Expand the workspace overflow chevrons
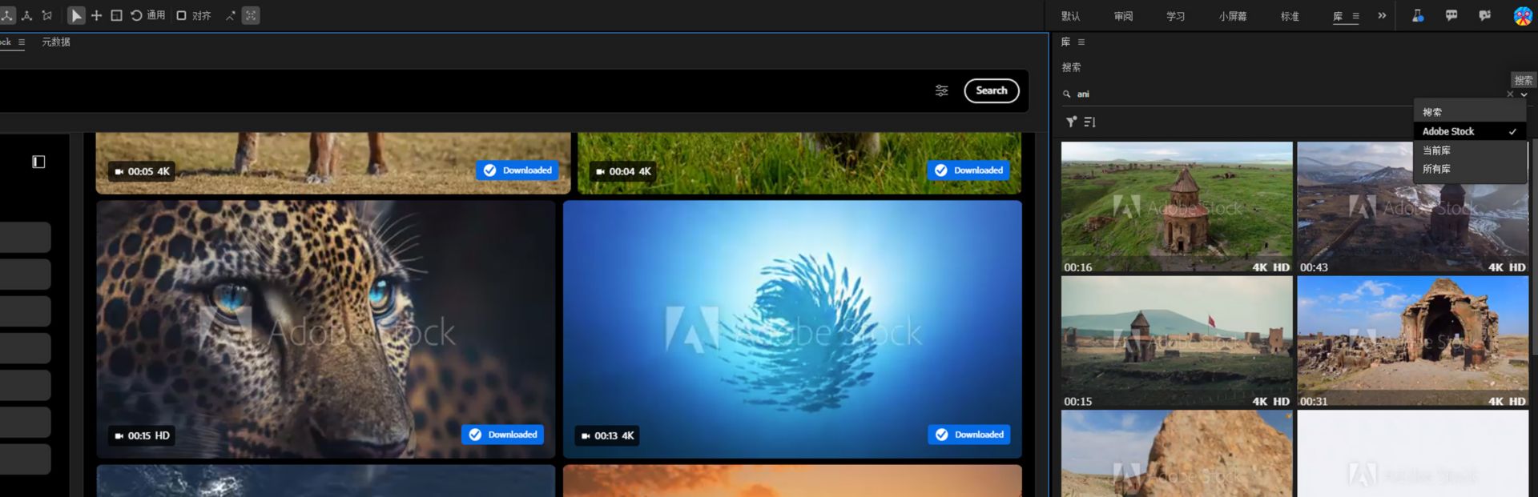1538x497 pixels. [x=1382, y=15]
